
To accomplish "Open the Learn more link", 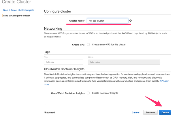I will tap(166, 81).
